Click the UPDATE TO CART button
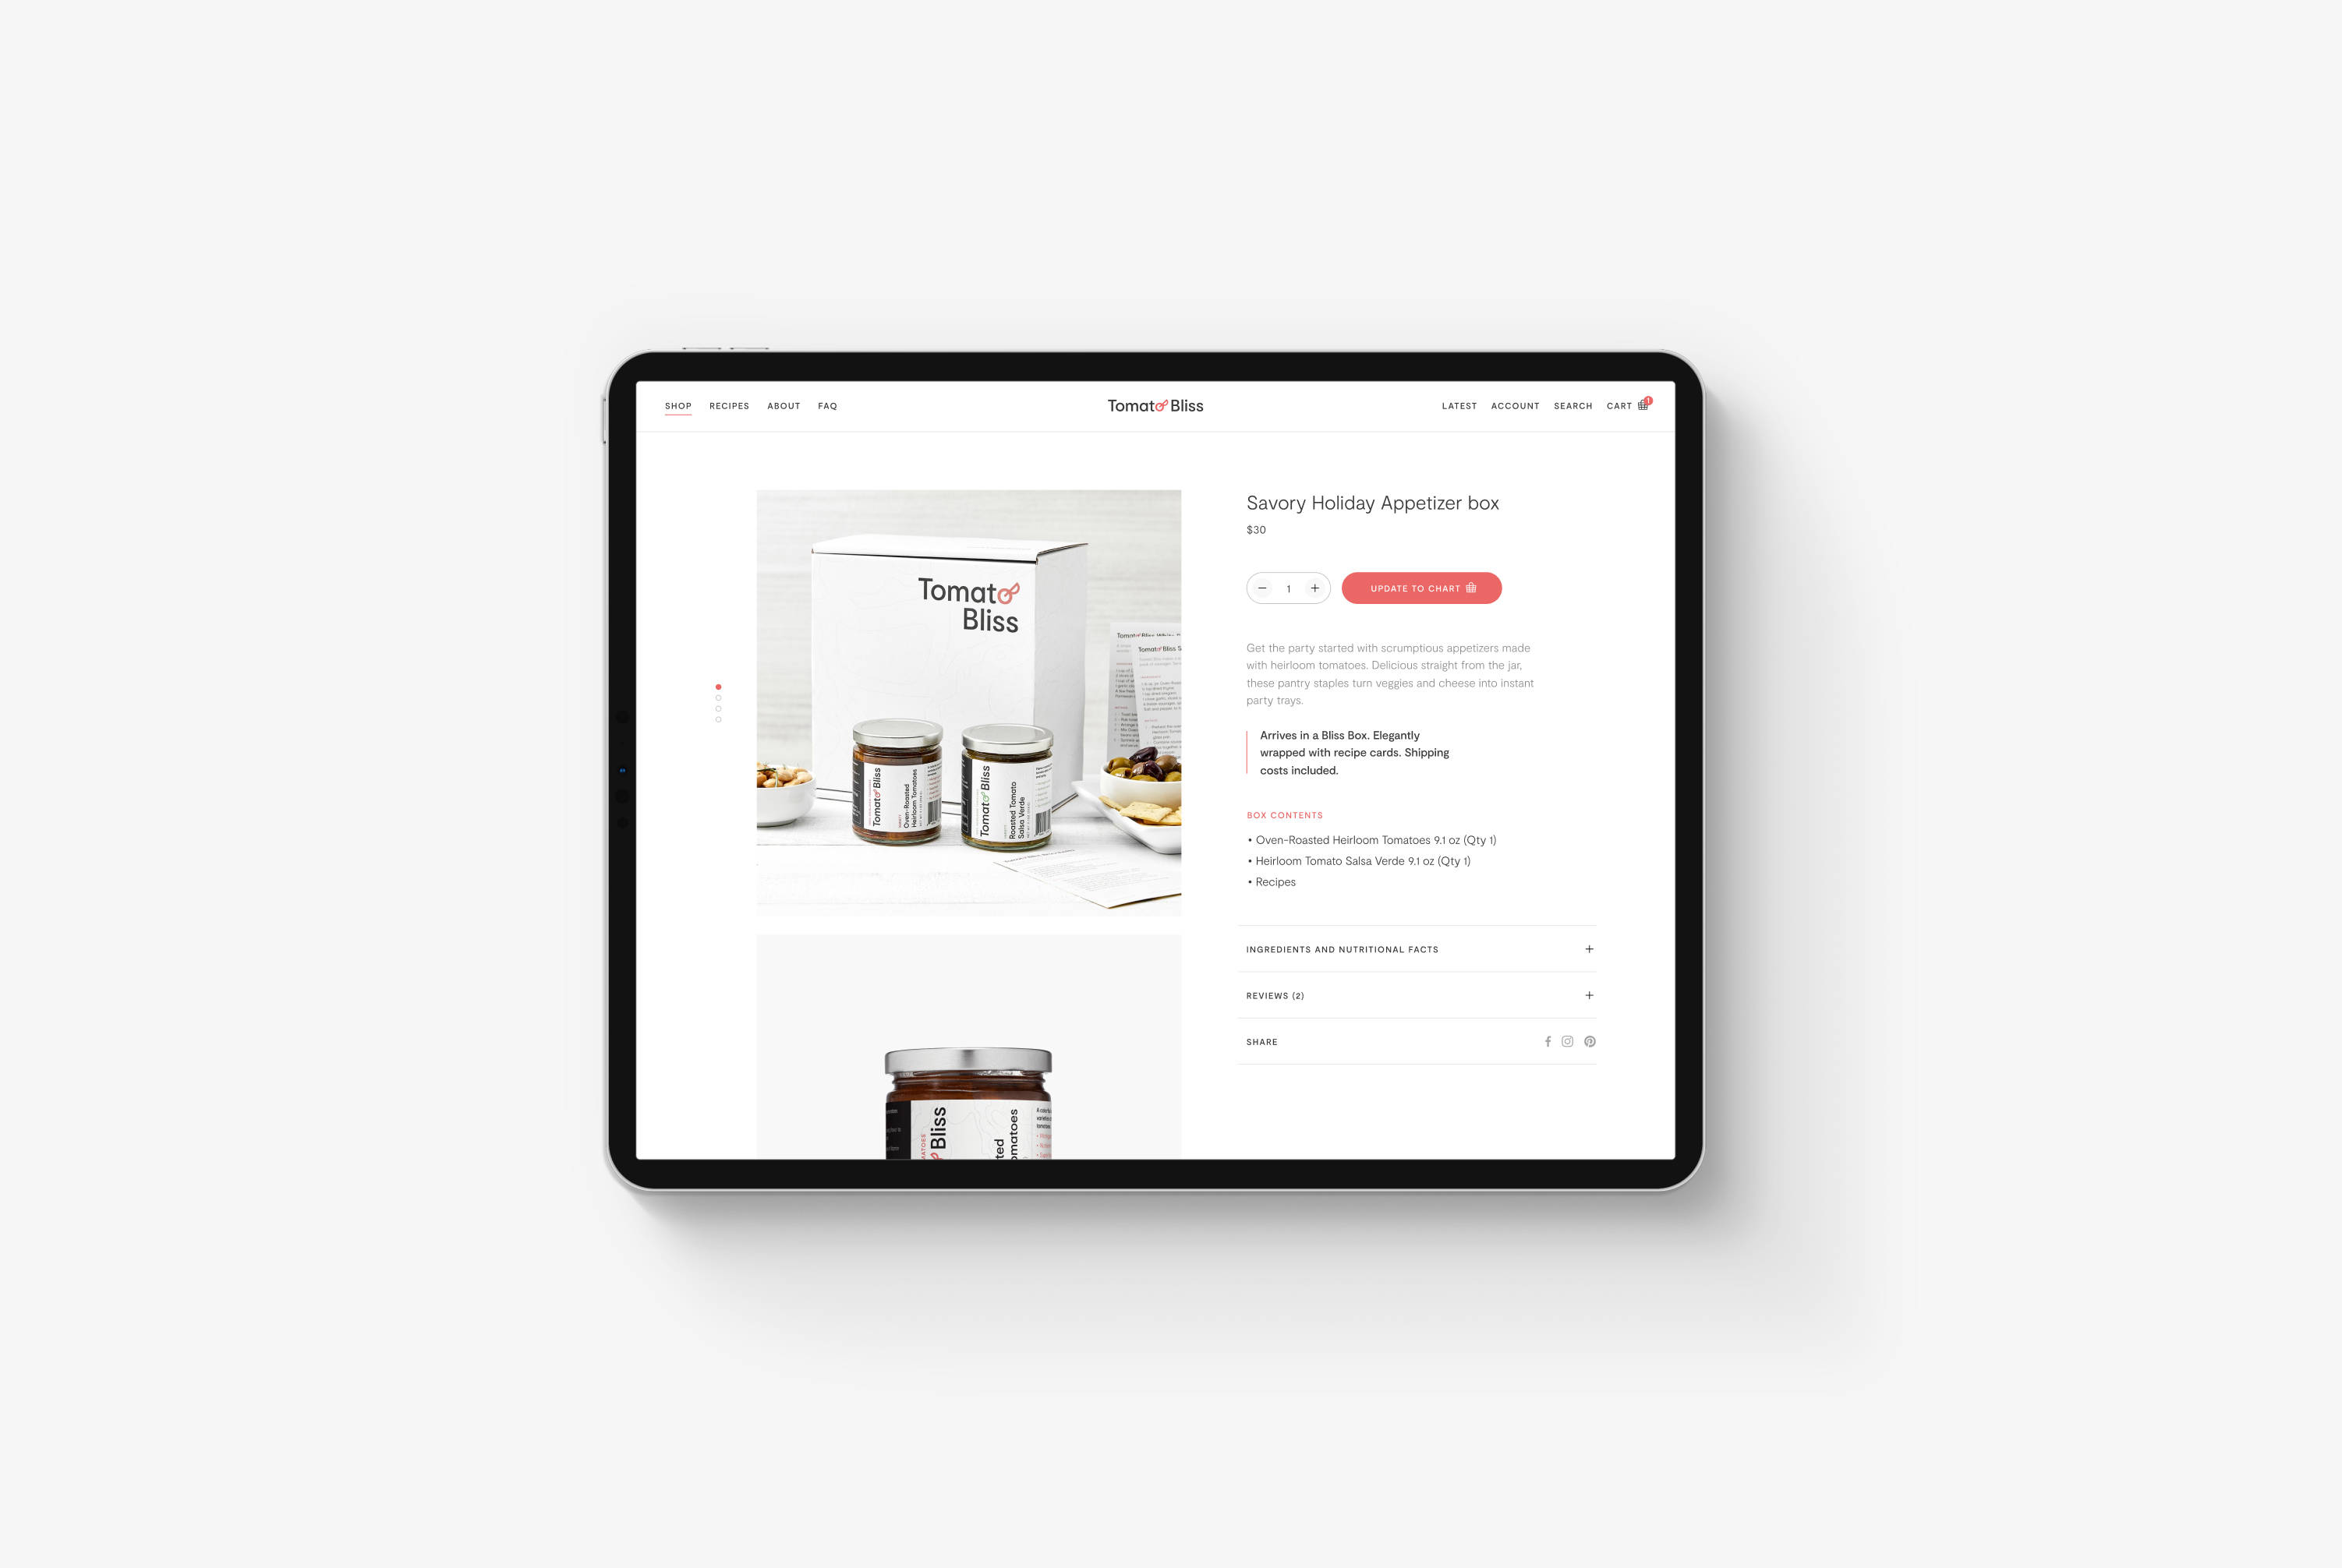This screenshot has height=1568, width=2342. coord(1421,588)
